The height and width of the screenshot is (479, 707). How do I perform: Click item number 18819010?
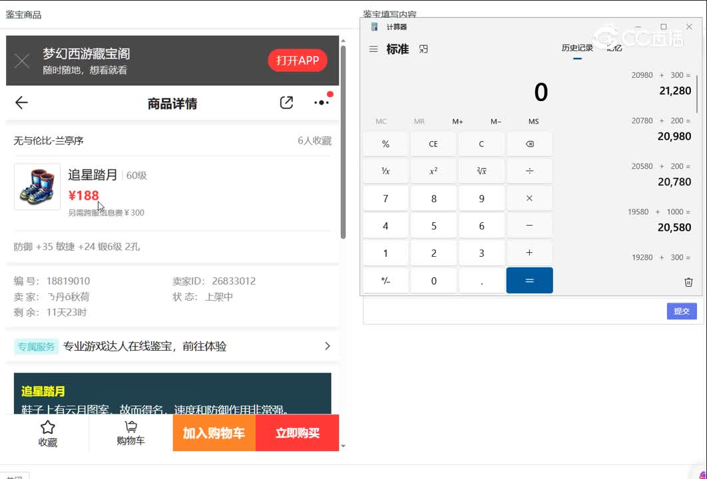click(x=68, y=281)
